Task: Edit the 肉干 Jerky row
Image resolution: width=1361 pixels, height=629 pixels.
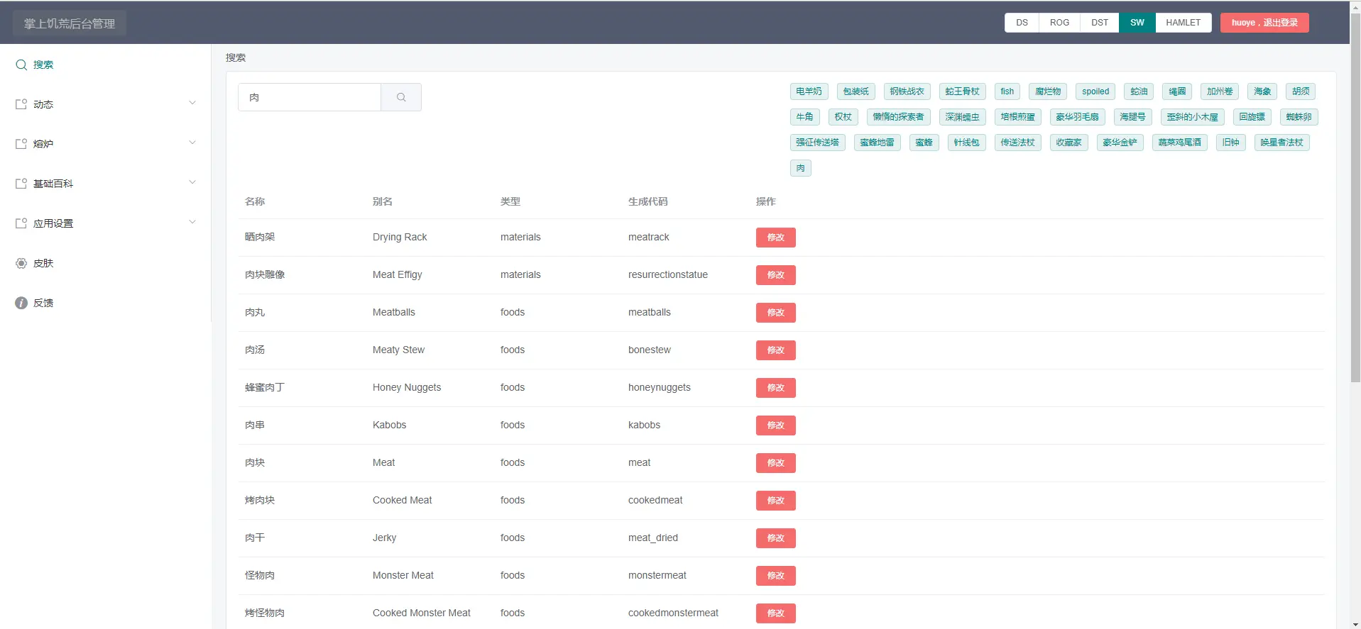Action: point(775,538)
